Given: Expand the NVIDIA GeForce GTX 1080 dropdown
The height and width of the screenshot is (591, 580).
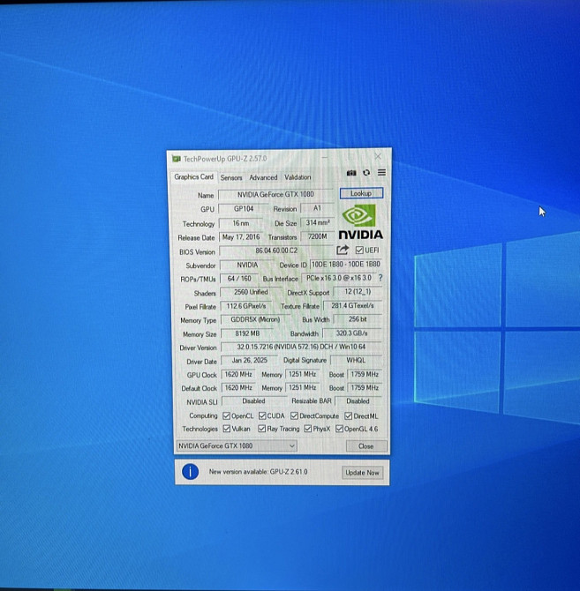Looking at the screenshot, I should (236, 446).
